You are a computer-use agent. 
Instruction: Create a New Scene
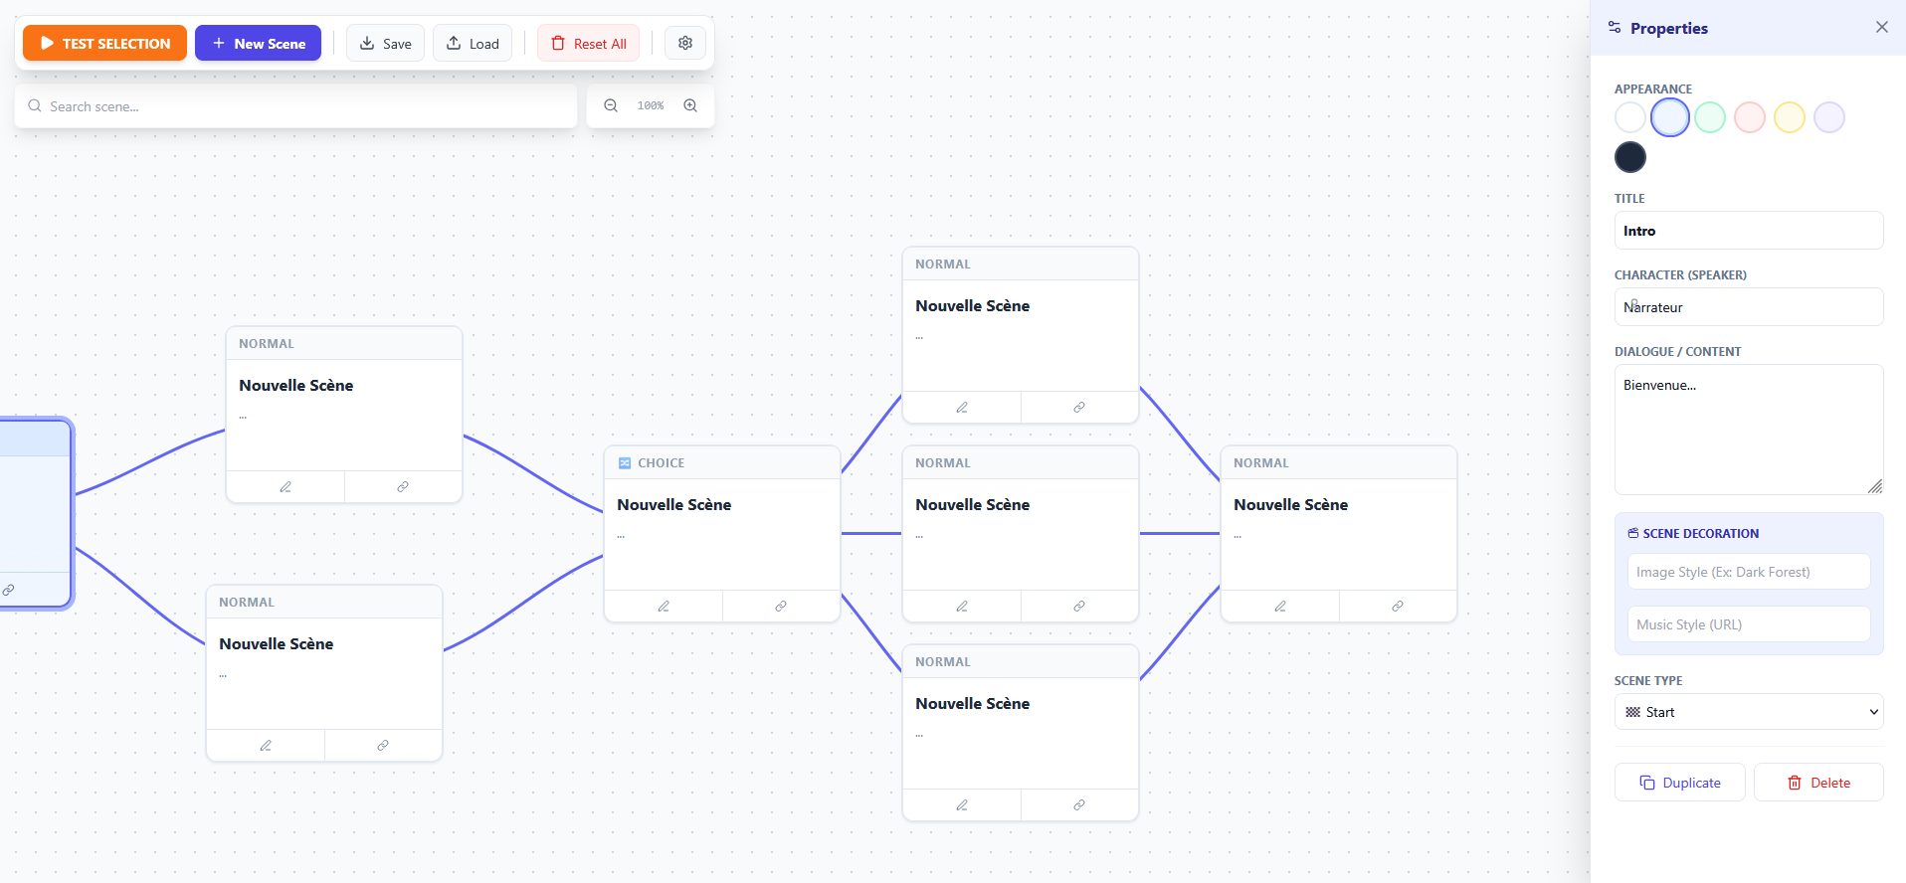pos(258,43)
